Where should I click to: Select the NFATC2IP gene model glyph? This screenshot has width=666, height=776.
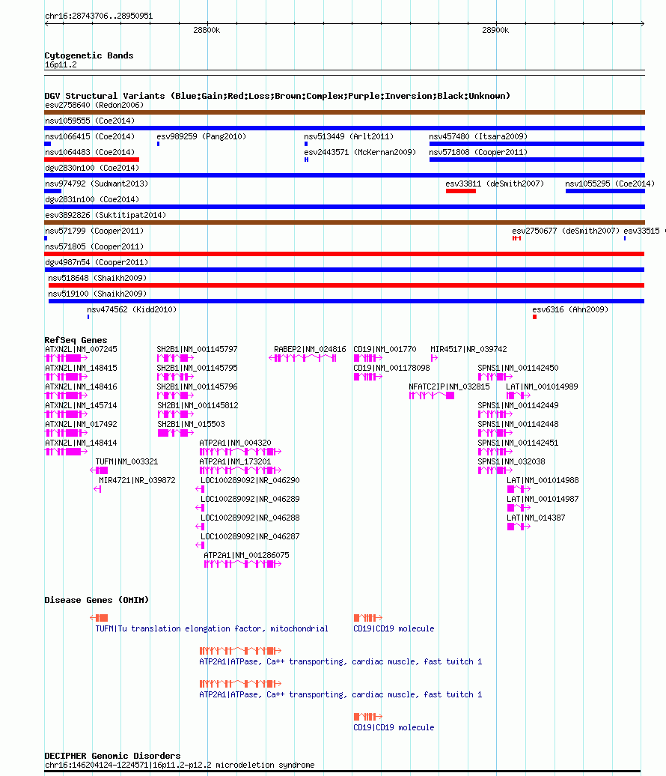[432, 395]
